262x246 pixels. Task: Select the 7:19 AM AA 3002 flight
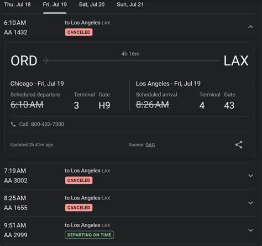pos(129,176)
